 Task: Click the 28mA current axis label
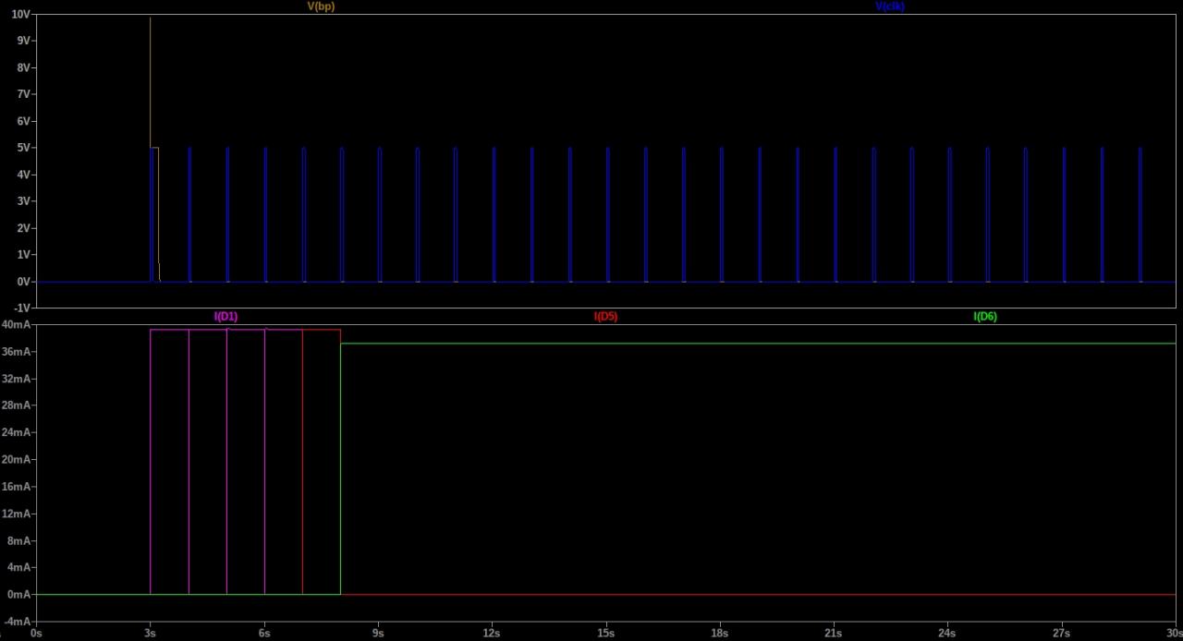(17, 405)
